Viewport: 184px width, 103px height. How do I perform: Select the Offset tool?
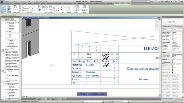pos(43,7)
